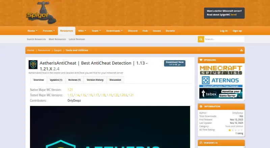The height and width of the screenshot is (148, 270).
Task: Open the Hub navigation item
Action: click(145, 31)
